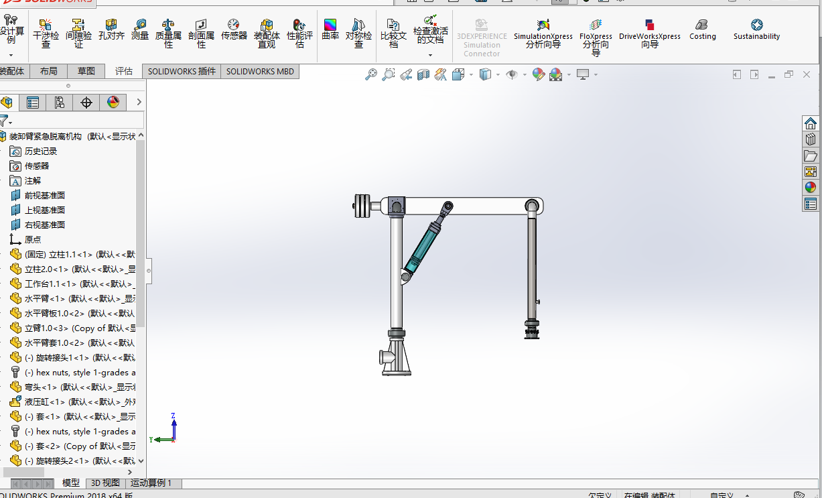Open Custom Properties in task pane
The image size is (822, 498).
point(811,204)
